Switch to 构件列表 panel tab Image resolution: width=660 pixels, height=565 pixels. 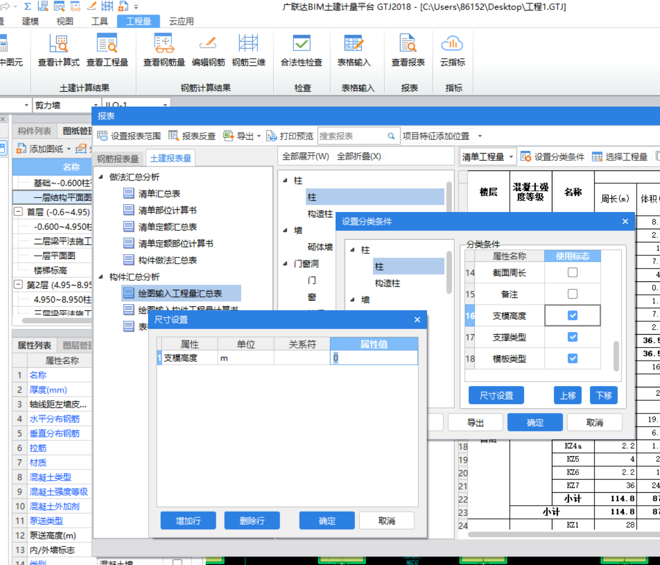coord(34,131)
